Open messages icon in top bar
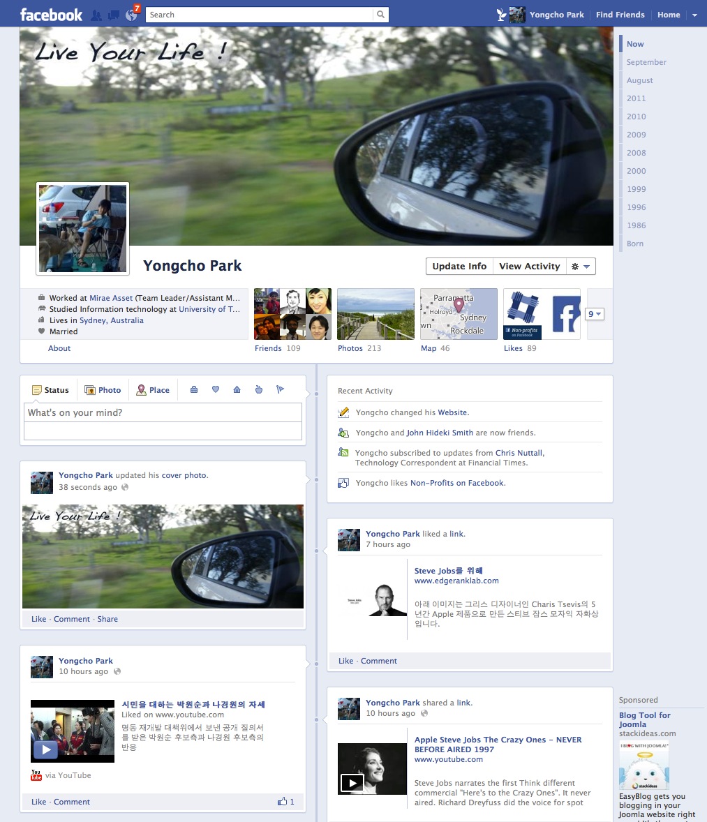Image resolution: width=707 pixels, height=822 pixels. (x=114, y=15)
